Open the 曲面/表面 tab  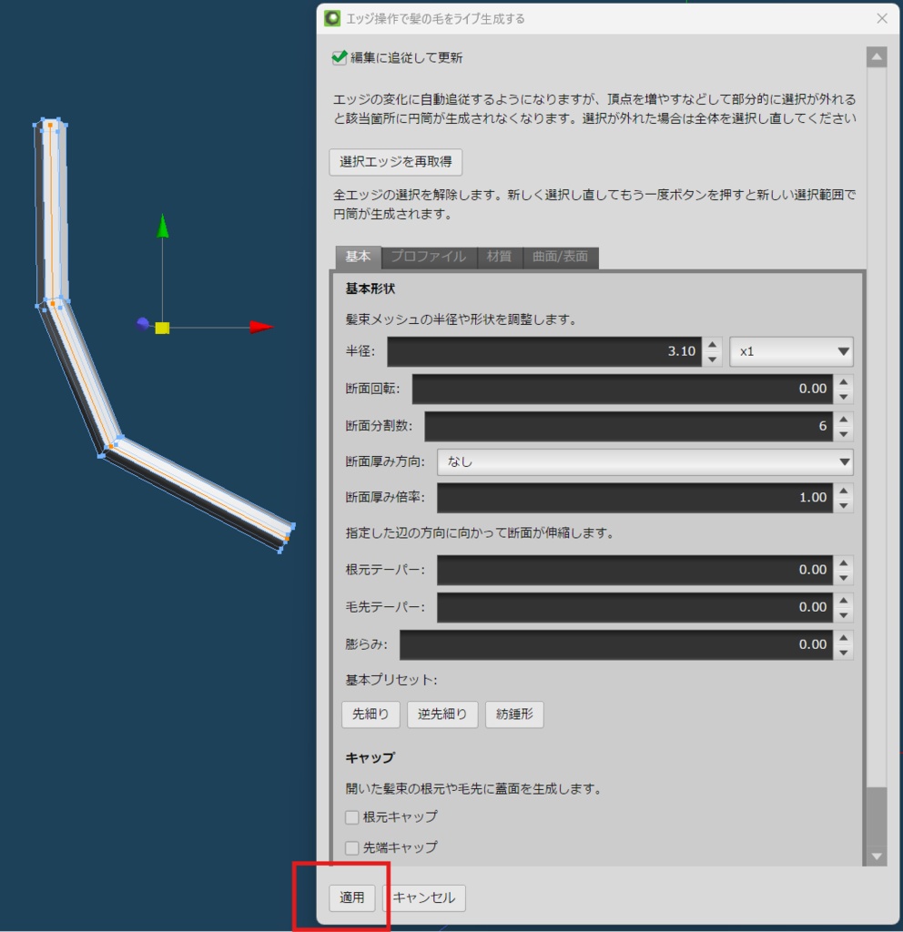point(560,257)
